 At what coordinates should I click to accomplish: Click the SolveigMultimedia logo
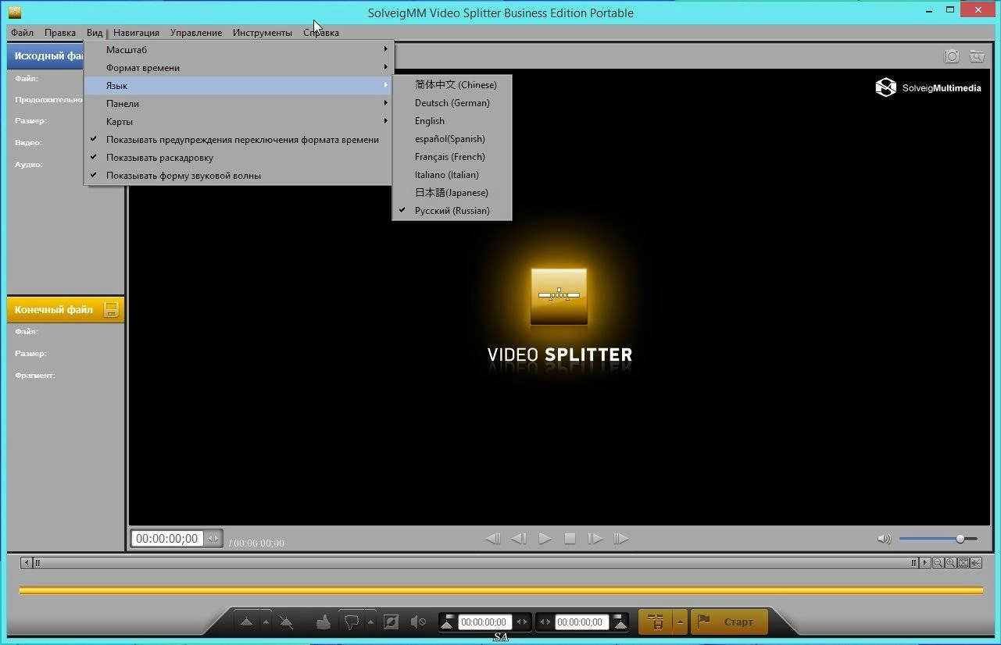tap(928, 87)
